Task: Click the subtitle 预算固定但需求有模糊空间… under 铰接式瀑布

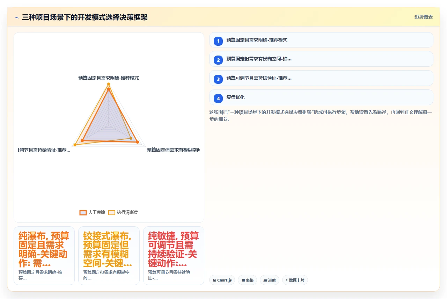Action: [x=107, y=275]
